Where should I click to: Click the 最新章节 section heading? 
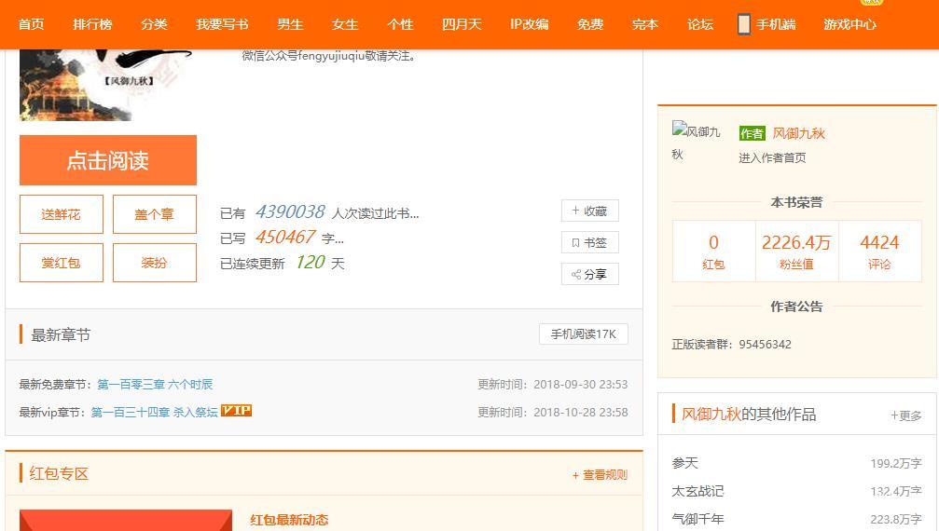61,334
